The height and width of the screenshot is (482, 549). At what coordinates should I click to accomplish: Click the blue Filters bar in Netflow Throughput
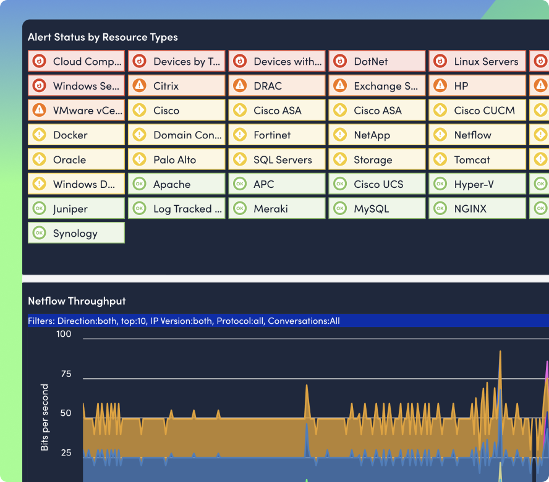pyautogui.click(x=289, y=321)
